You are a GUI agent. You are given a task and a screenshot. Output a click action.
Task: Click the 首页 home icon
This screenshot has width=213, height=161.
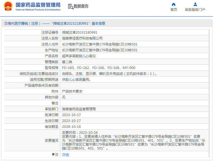click(174, 4)
